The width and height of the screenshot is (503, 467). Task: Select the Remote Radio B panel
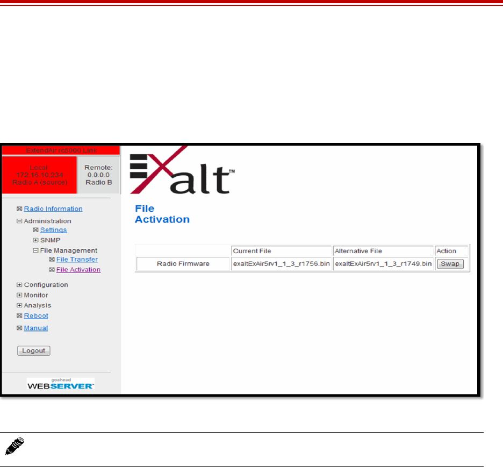(x=99, y=175)
